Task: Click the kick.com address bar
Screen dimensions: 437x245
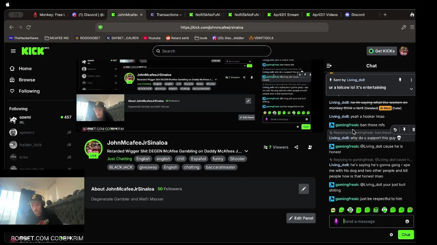Action: 212,27
